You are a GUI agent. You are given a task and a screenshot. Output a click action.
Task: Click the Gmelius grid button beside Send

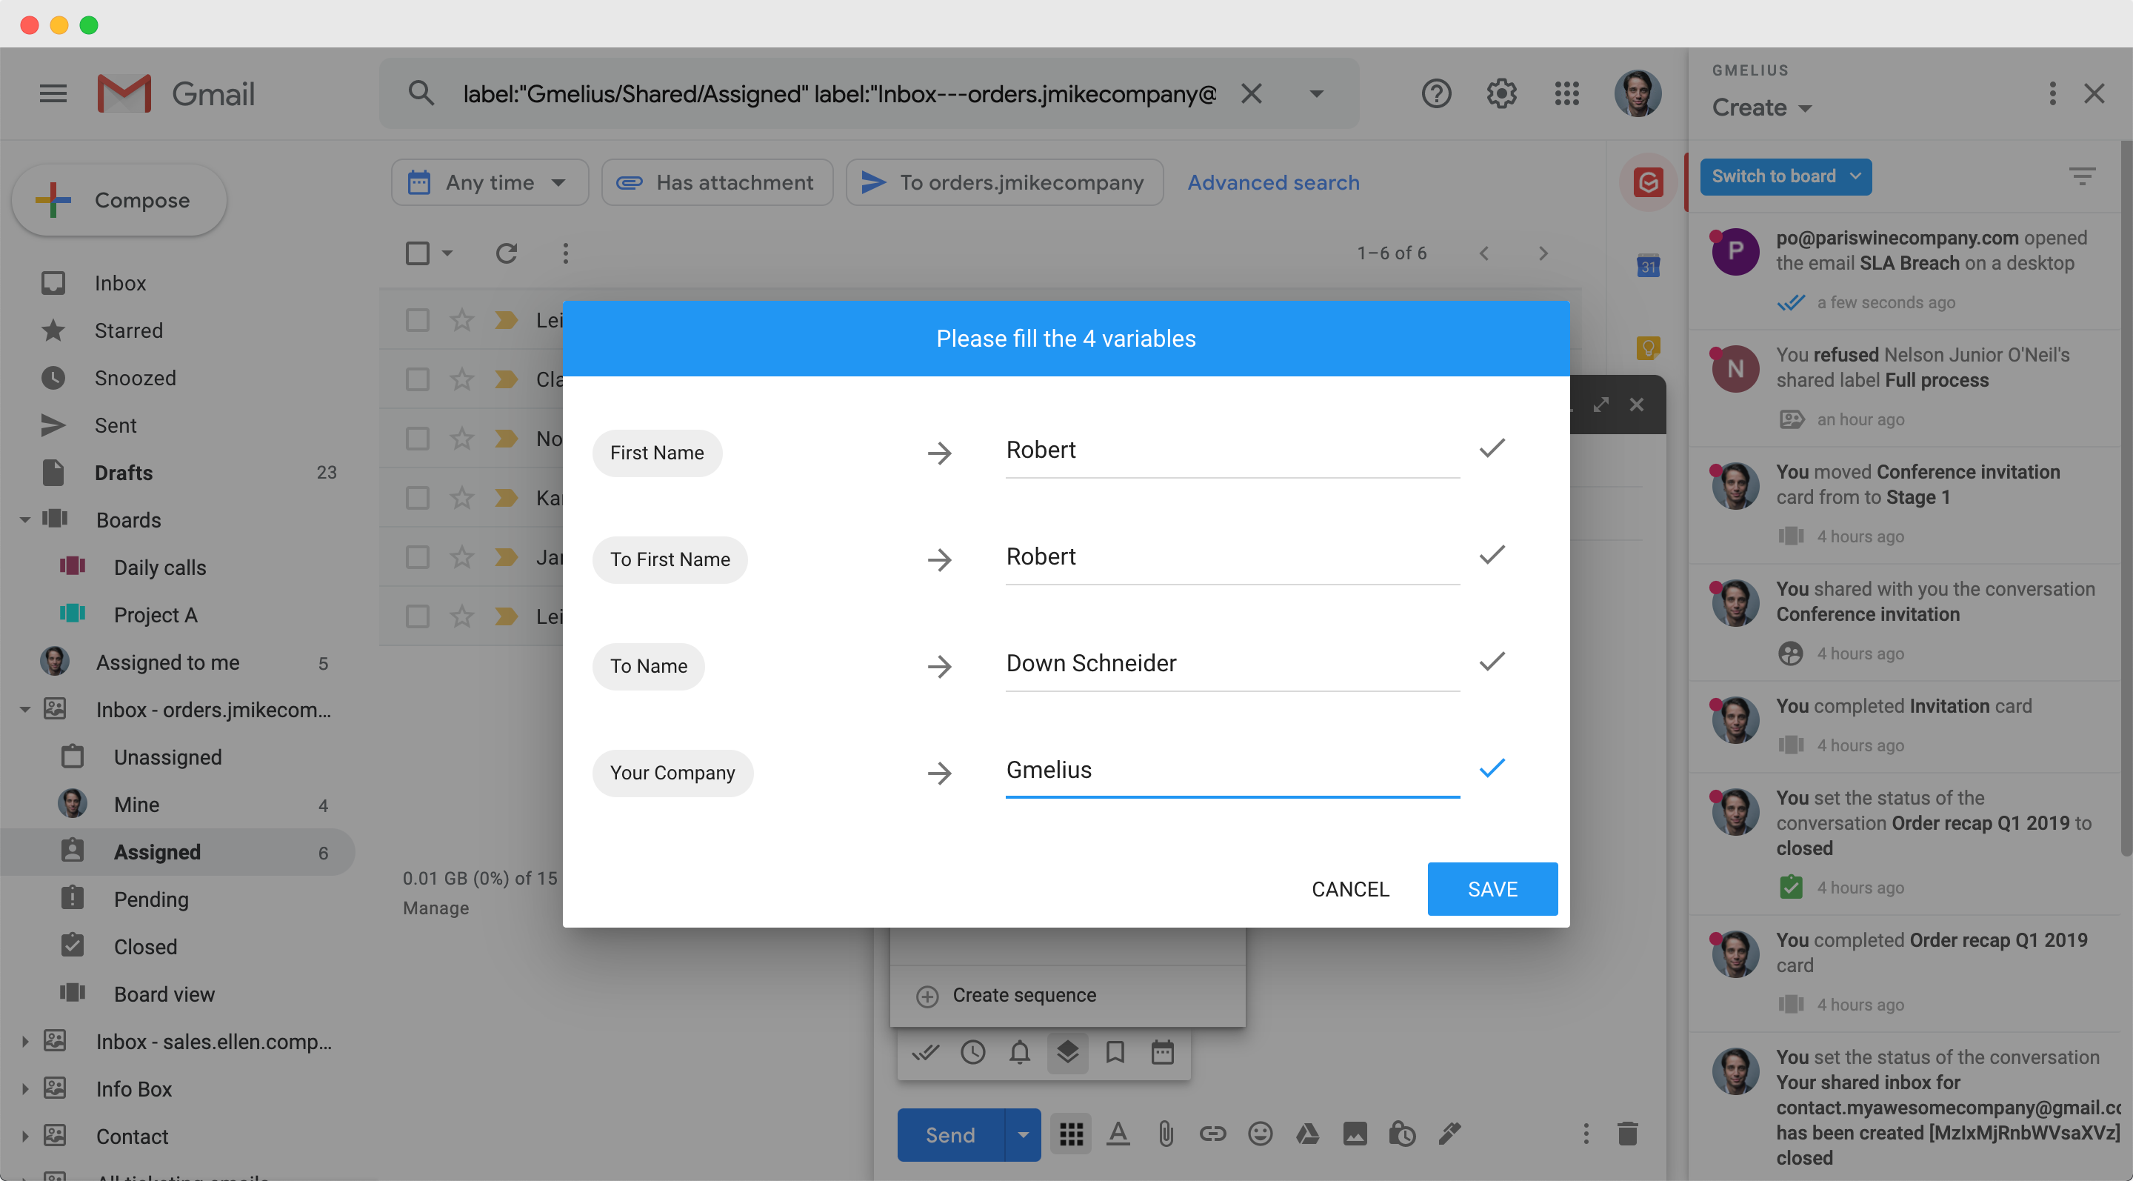click(x=1072, y=1134)
